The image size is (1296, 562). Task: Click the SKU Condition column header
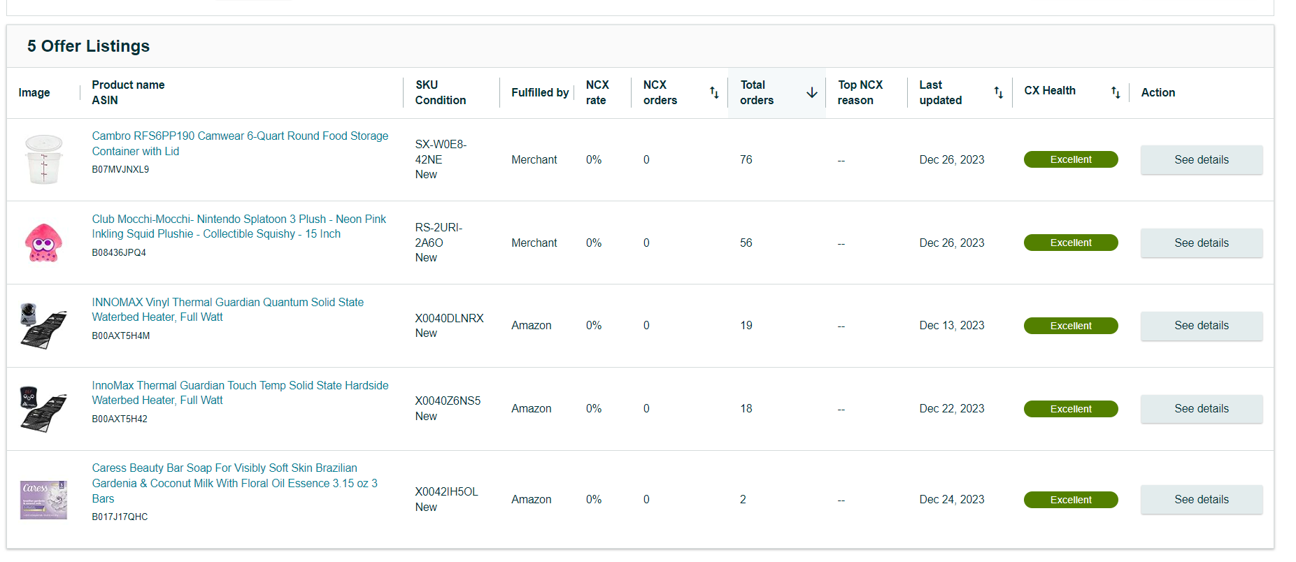click(x=441, y=92)
